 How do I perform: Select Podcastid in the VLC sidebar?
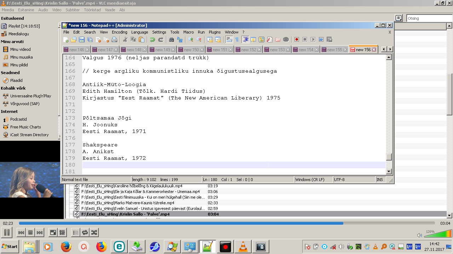18,119
